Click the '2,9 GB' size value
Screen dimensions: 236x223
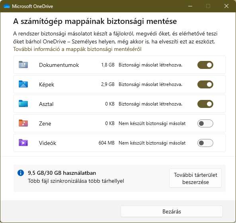click(x=108, y=84)
